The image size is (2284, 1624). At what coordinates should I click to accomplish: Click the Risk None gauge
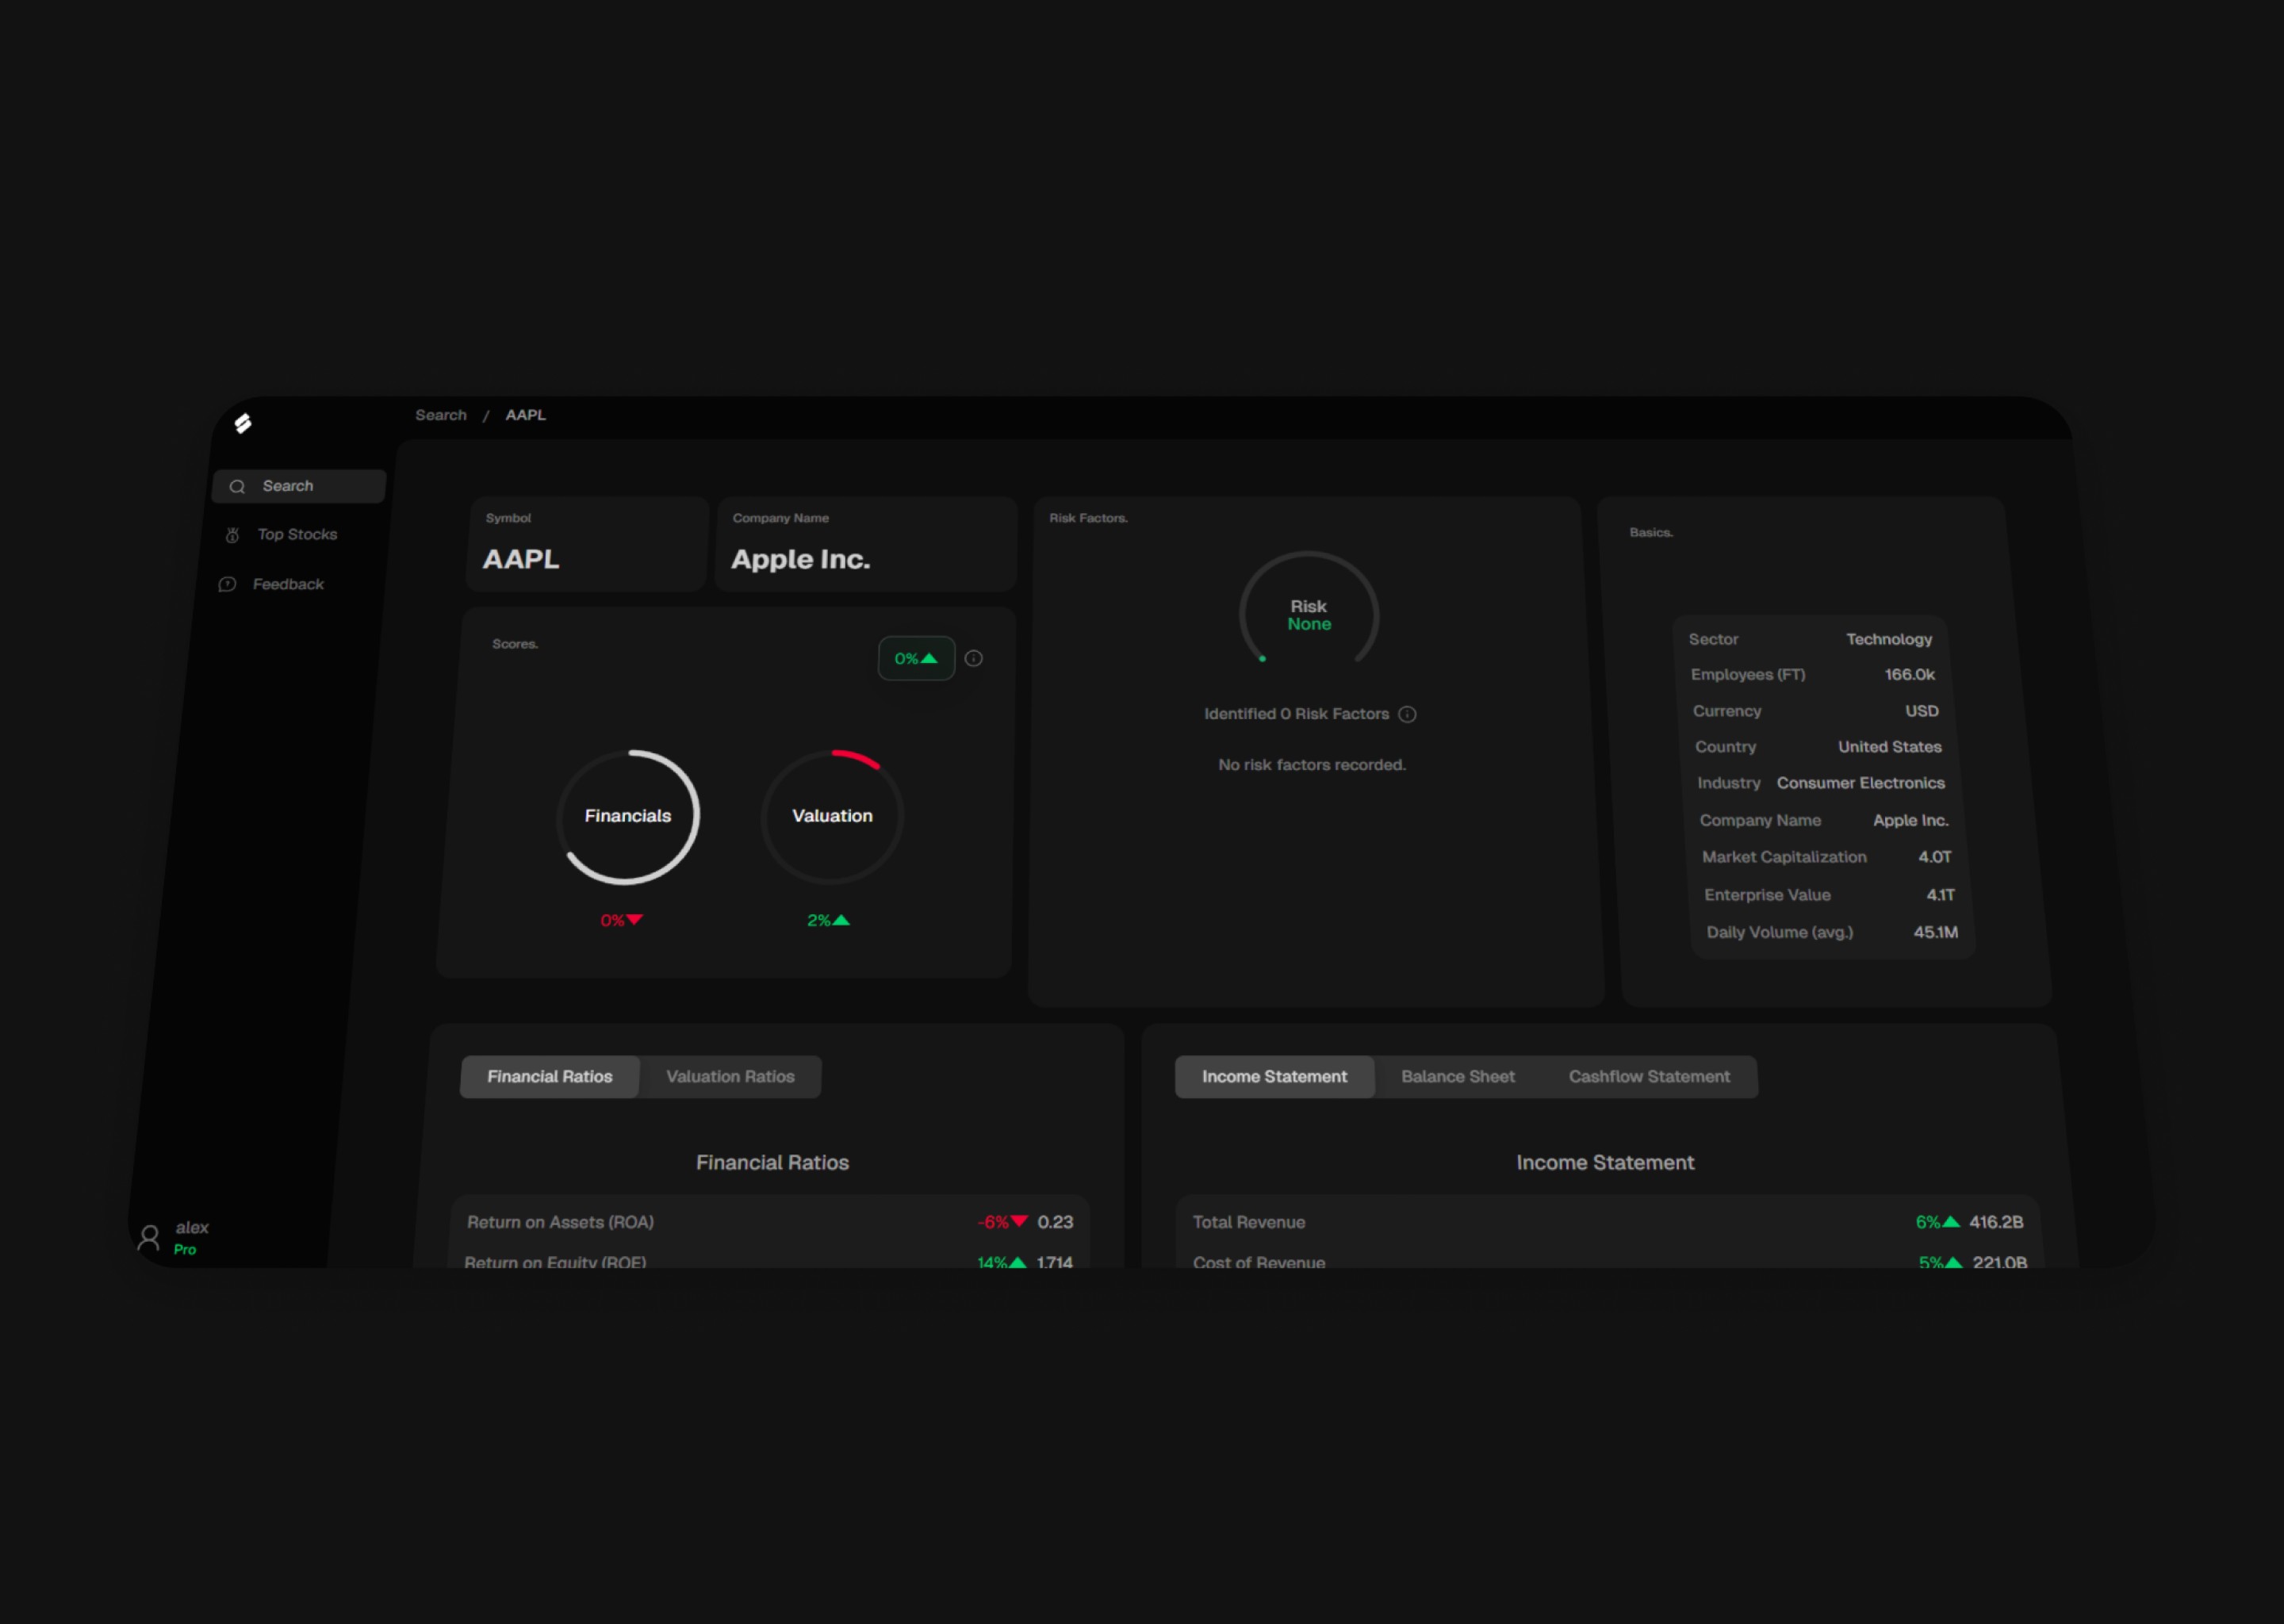click(1309, 615)
